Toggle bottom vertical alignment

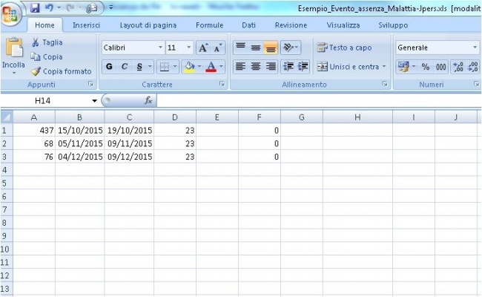pyautogui.click(x=271, y=48)
